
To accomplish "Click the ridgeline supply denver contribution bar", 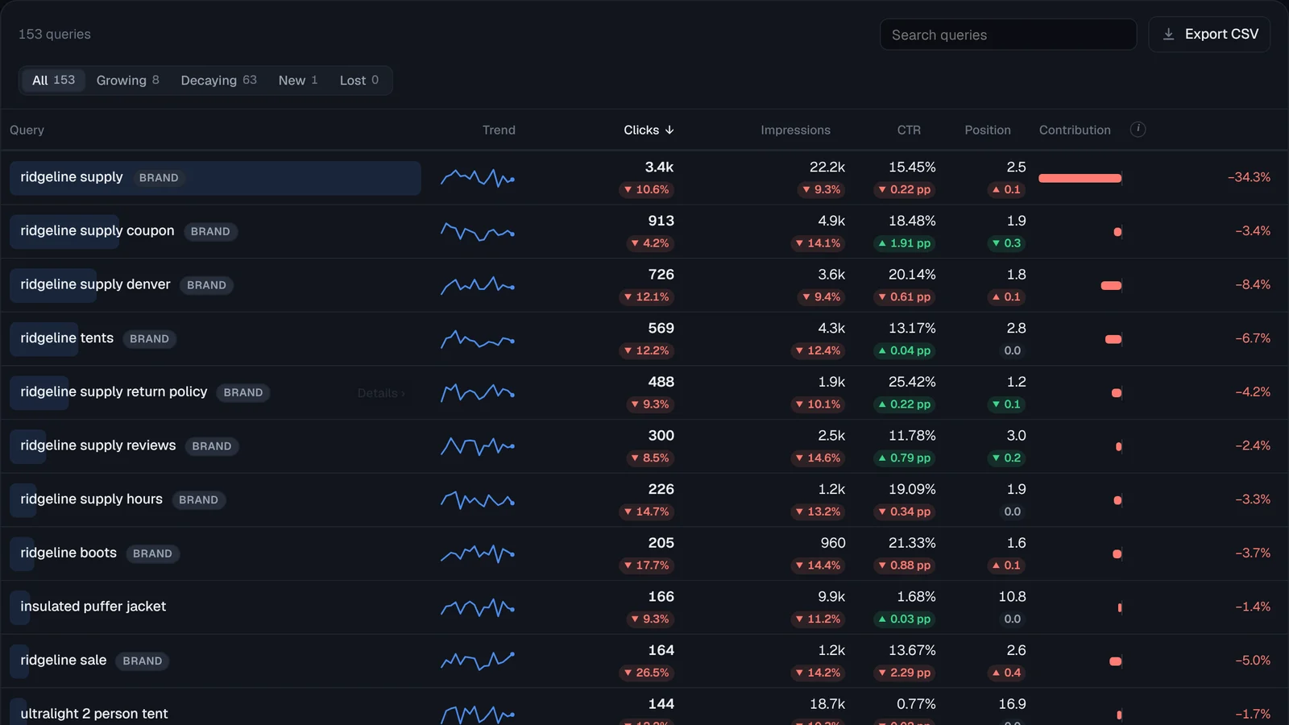I will 1111,285.
